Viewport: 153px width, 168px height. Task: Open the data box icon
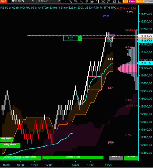point(92,1)
